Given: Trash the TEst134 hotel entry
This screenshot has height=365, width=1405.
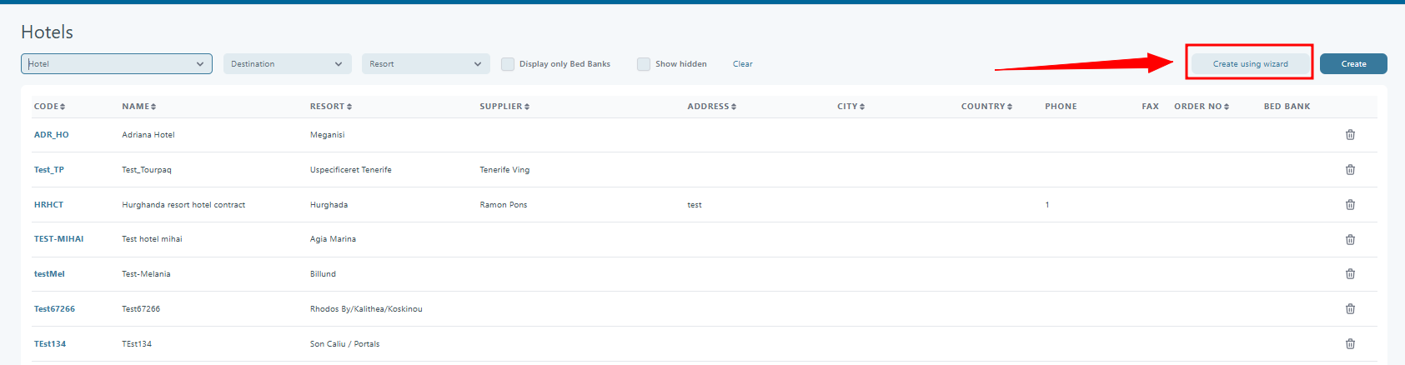Looking at the screenshot, I should click(x=1350, y=344).
